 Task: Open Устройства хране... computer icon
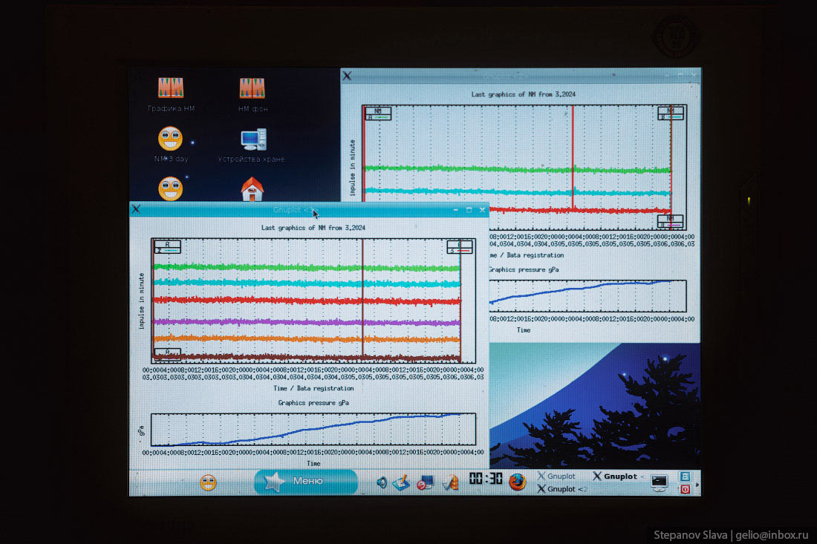(x=253, y=139)
